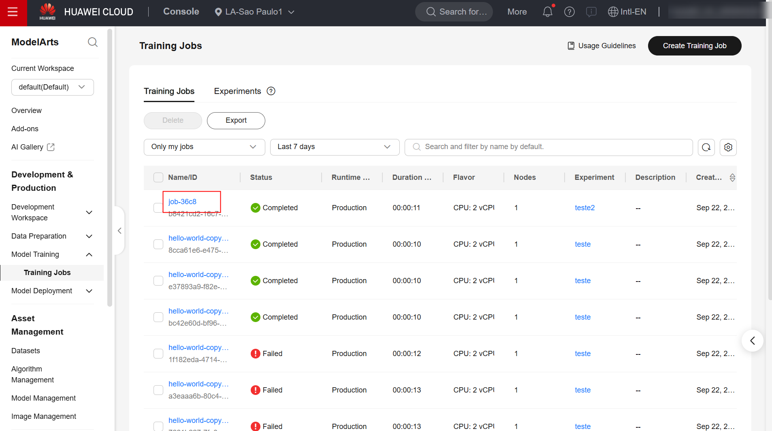The height and width of the screenshot is (431, 772).
Task: Tick checkbox for first Failed job row
Action: coord(158,354)
